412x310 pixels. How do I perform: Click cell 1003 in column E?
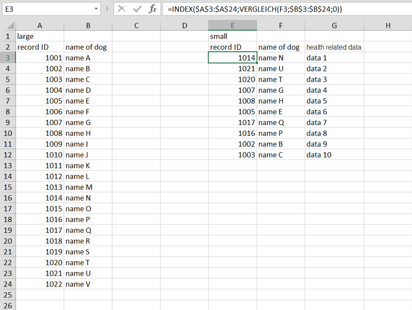233,155
